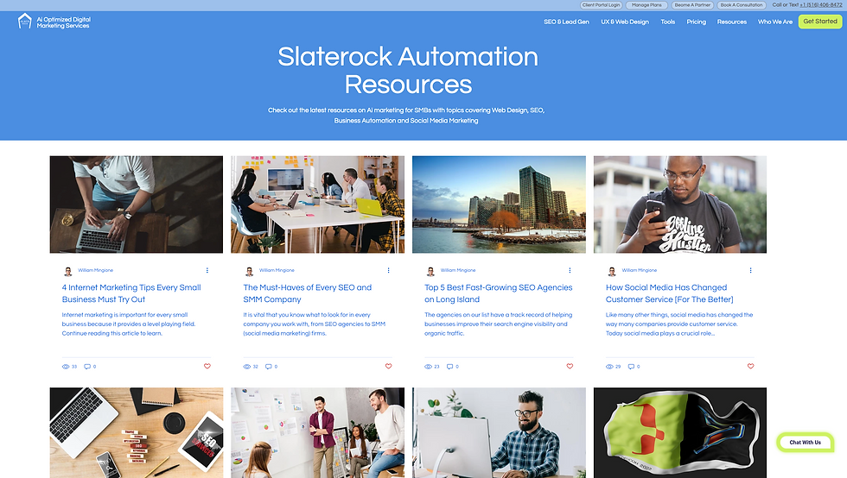The height and width of the screenshot is (478, 847).
Task: Click the Ai Optimized Digital Marketing Services text
Action: pos(64,22)
